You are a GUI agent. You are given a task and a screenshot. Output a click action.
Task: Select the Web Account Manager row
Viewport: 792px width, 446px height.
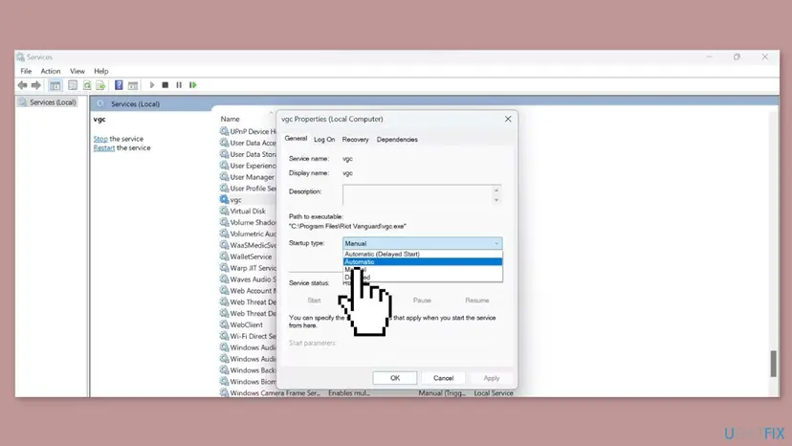click(248, 290)
